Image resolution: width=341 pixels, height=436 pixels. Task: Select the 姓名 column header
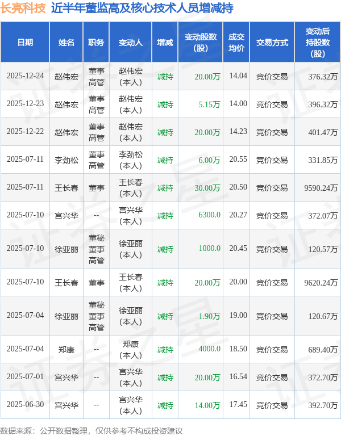(x=66, y=42)
